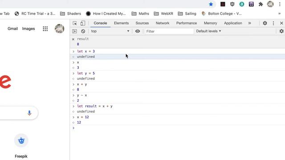Click console entry 'x + y'

[x=82, y=84]
